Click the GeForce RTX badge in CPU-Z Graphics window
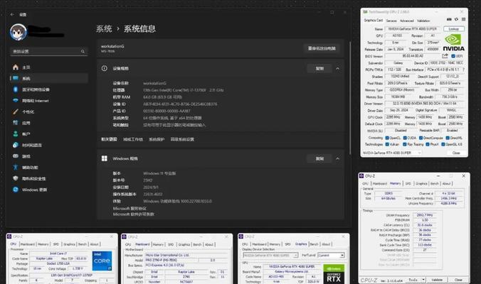 [334, 274]
